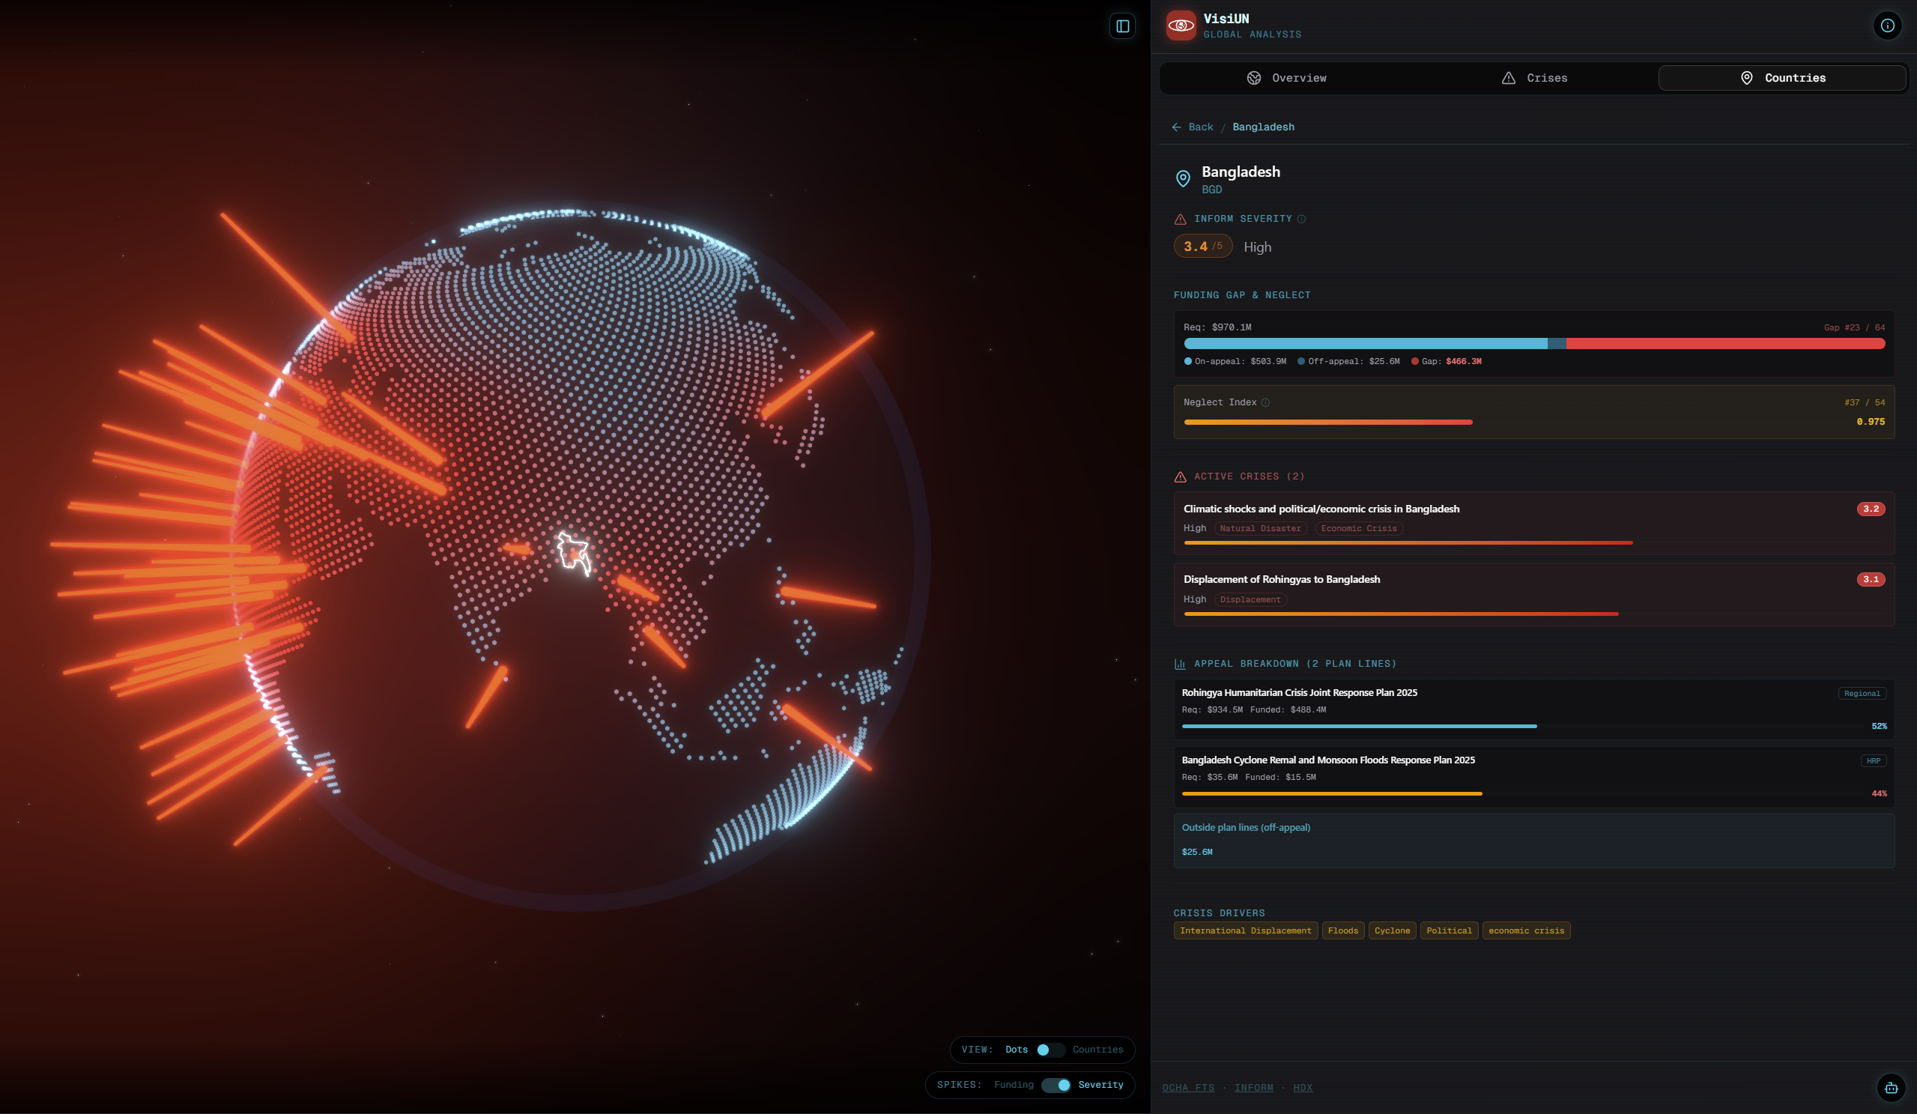
Task: Switch to the Crises tab
Action: [x=1534, y=79]
